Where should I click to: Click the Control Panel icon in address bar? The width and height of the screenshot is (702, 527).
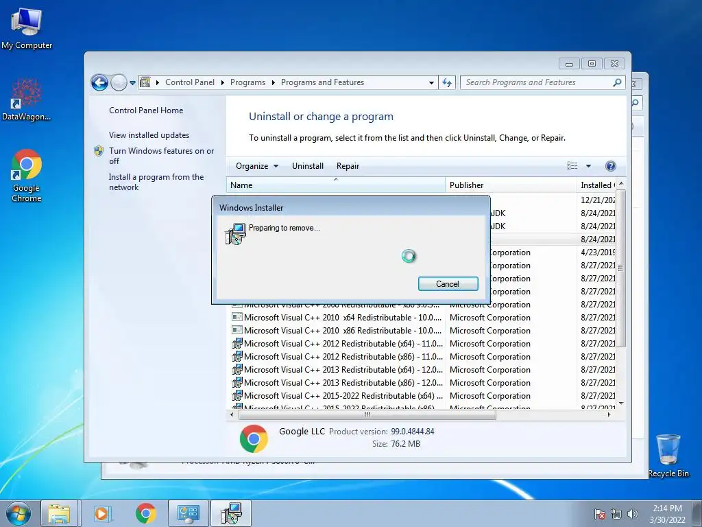pyautogui.click(x=145, y=82)
